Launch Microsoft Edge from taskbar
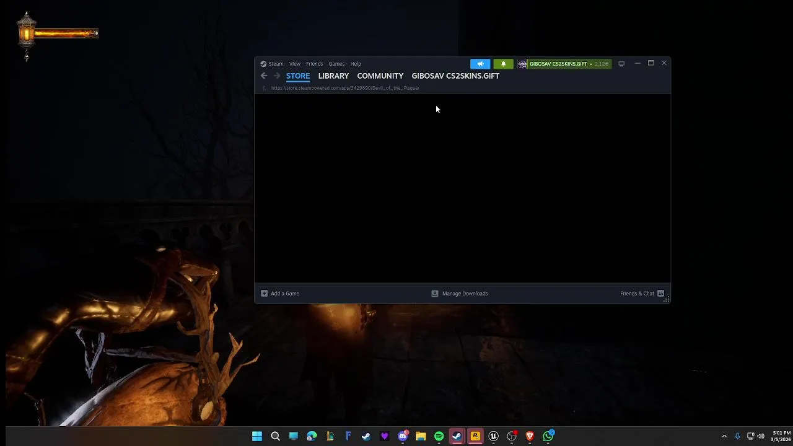Screen dimensions: 793x446 tap(312, 436)
